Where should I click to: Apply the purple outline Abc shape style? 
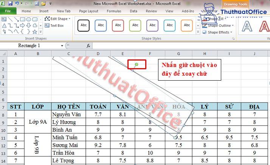click(152, 25)
